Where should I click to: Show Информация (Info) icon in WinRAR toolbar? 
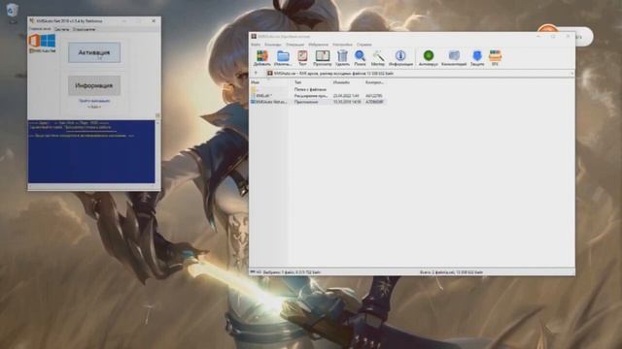tap(400, 58)
